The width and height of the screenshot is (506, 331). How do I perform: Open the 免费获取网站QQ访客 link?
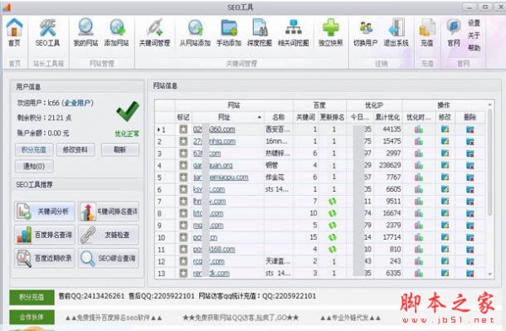240,317
